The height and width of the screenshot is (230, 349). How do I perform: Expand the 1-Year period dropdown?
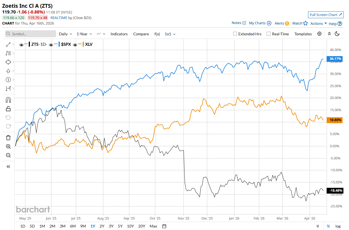84,34
